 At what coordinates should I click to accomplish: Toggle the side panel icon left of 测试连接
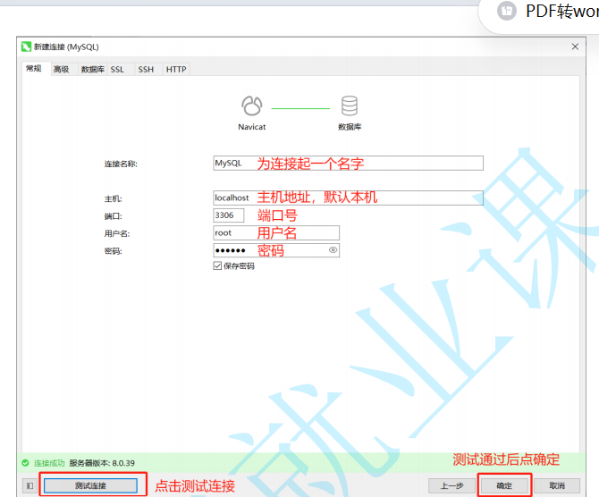(x=30, y=486)
